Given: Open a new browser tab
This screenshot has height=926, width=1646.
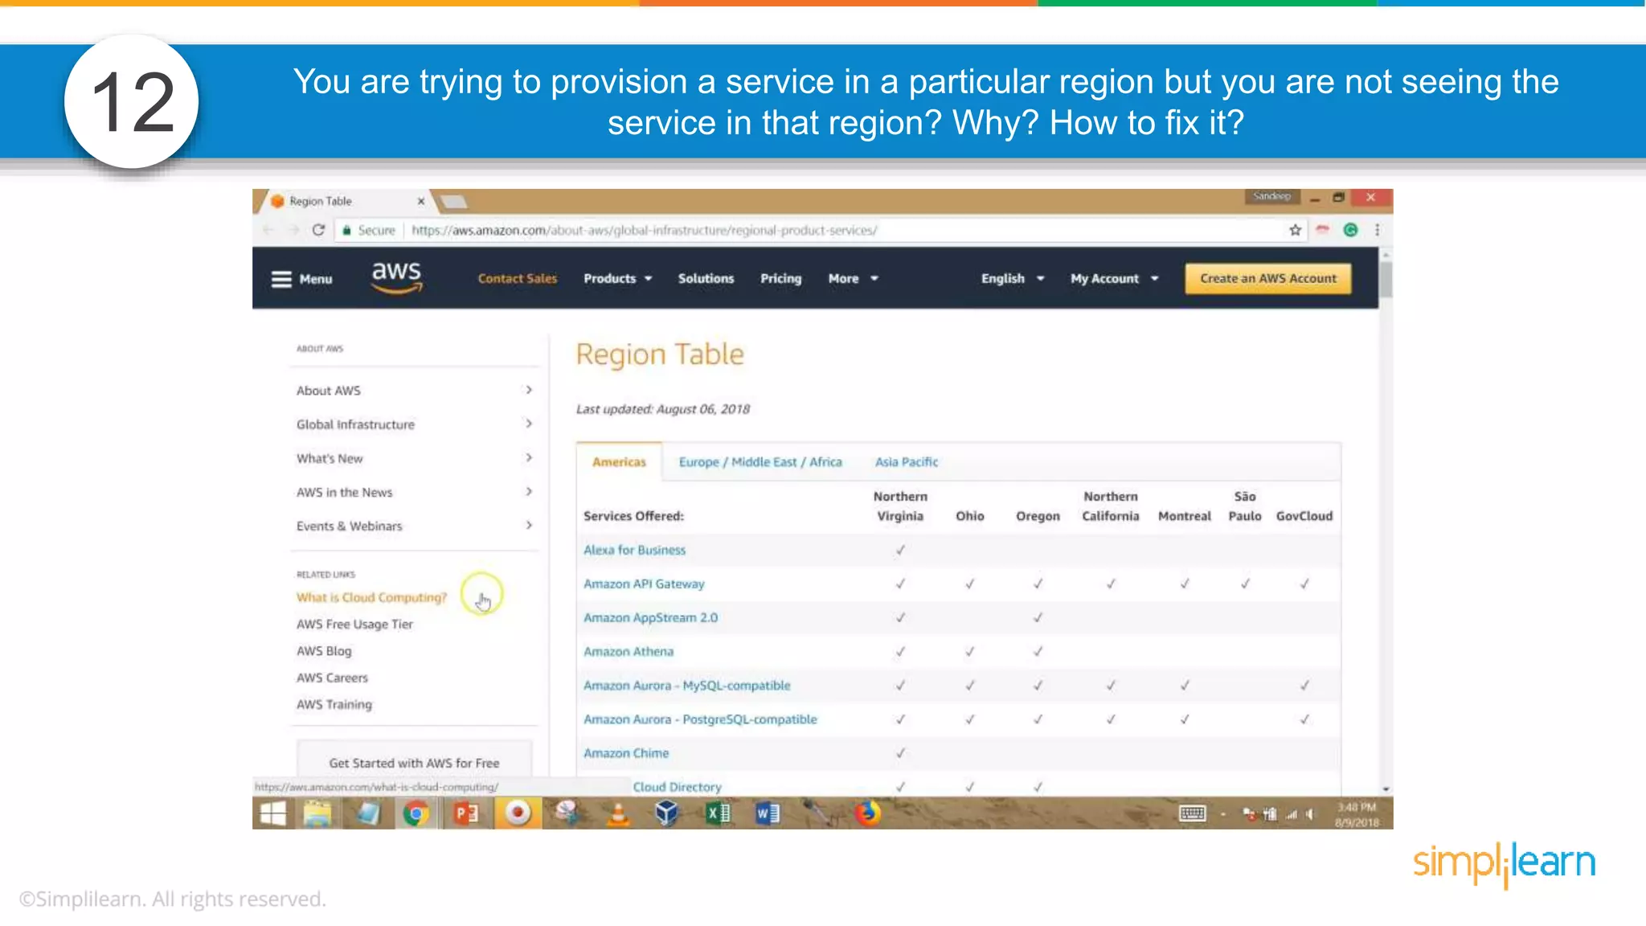Looking at the screenshot, I should [454, 201].
